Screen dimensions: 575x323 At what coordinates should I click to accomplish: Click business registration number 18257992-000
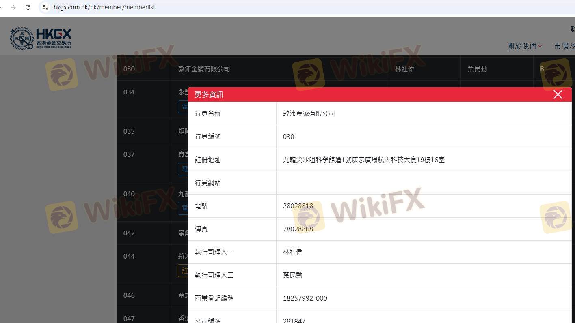tap(305, 298)
